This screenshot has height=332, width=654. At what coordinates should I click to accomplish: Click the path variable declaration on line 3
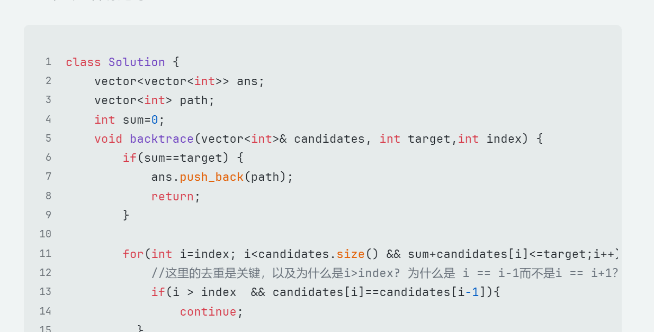(x=194, y=100)
